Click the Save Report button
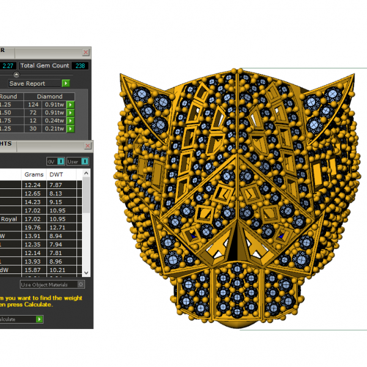Screen dimensions: 367x367 pos(34,83)
